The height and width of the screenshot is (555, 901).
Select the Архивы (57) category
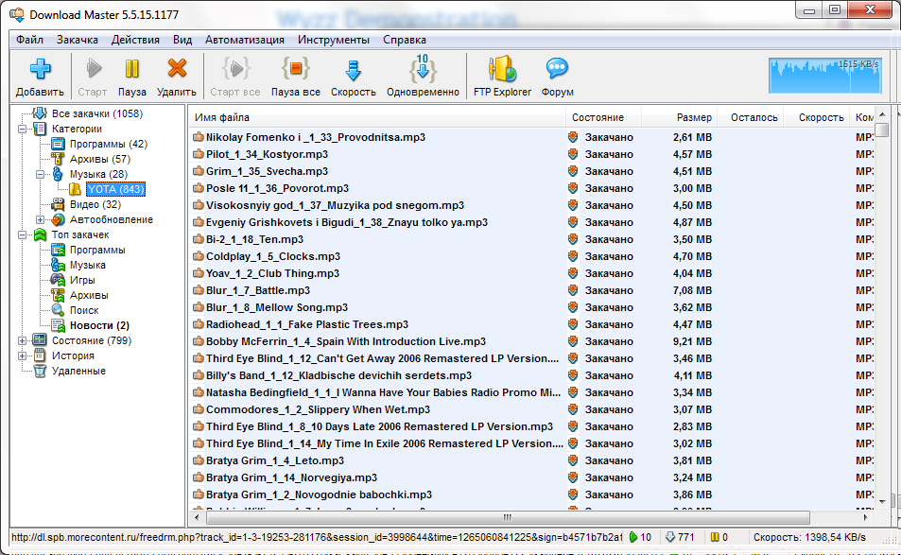click(100, 159)
